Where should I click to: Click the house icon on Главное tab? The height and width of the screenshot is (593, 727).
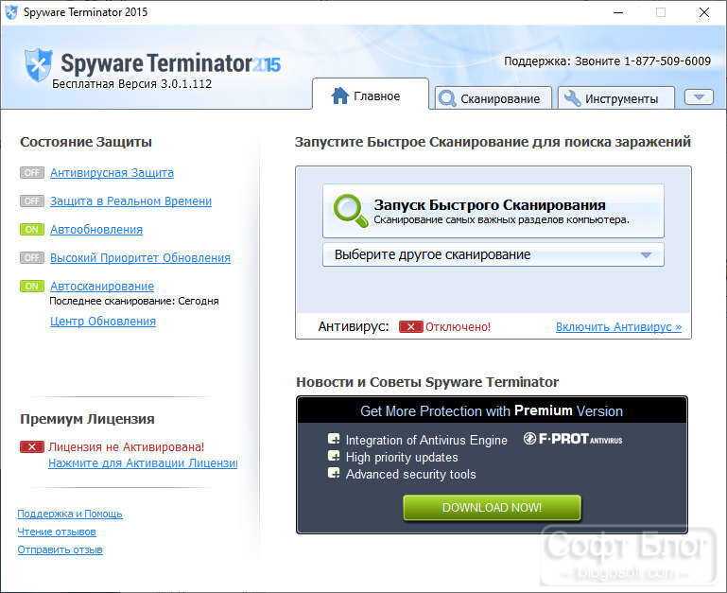339,96
